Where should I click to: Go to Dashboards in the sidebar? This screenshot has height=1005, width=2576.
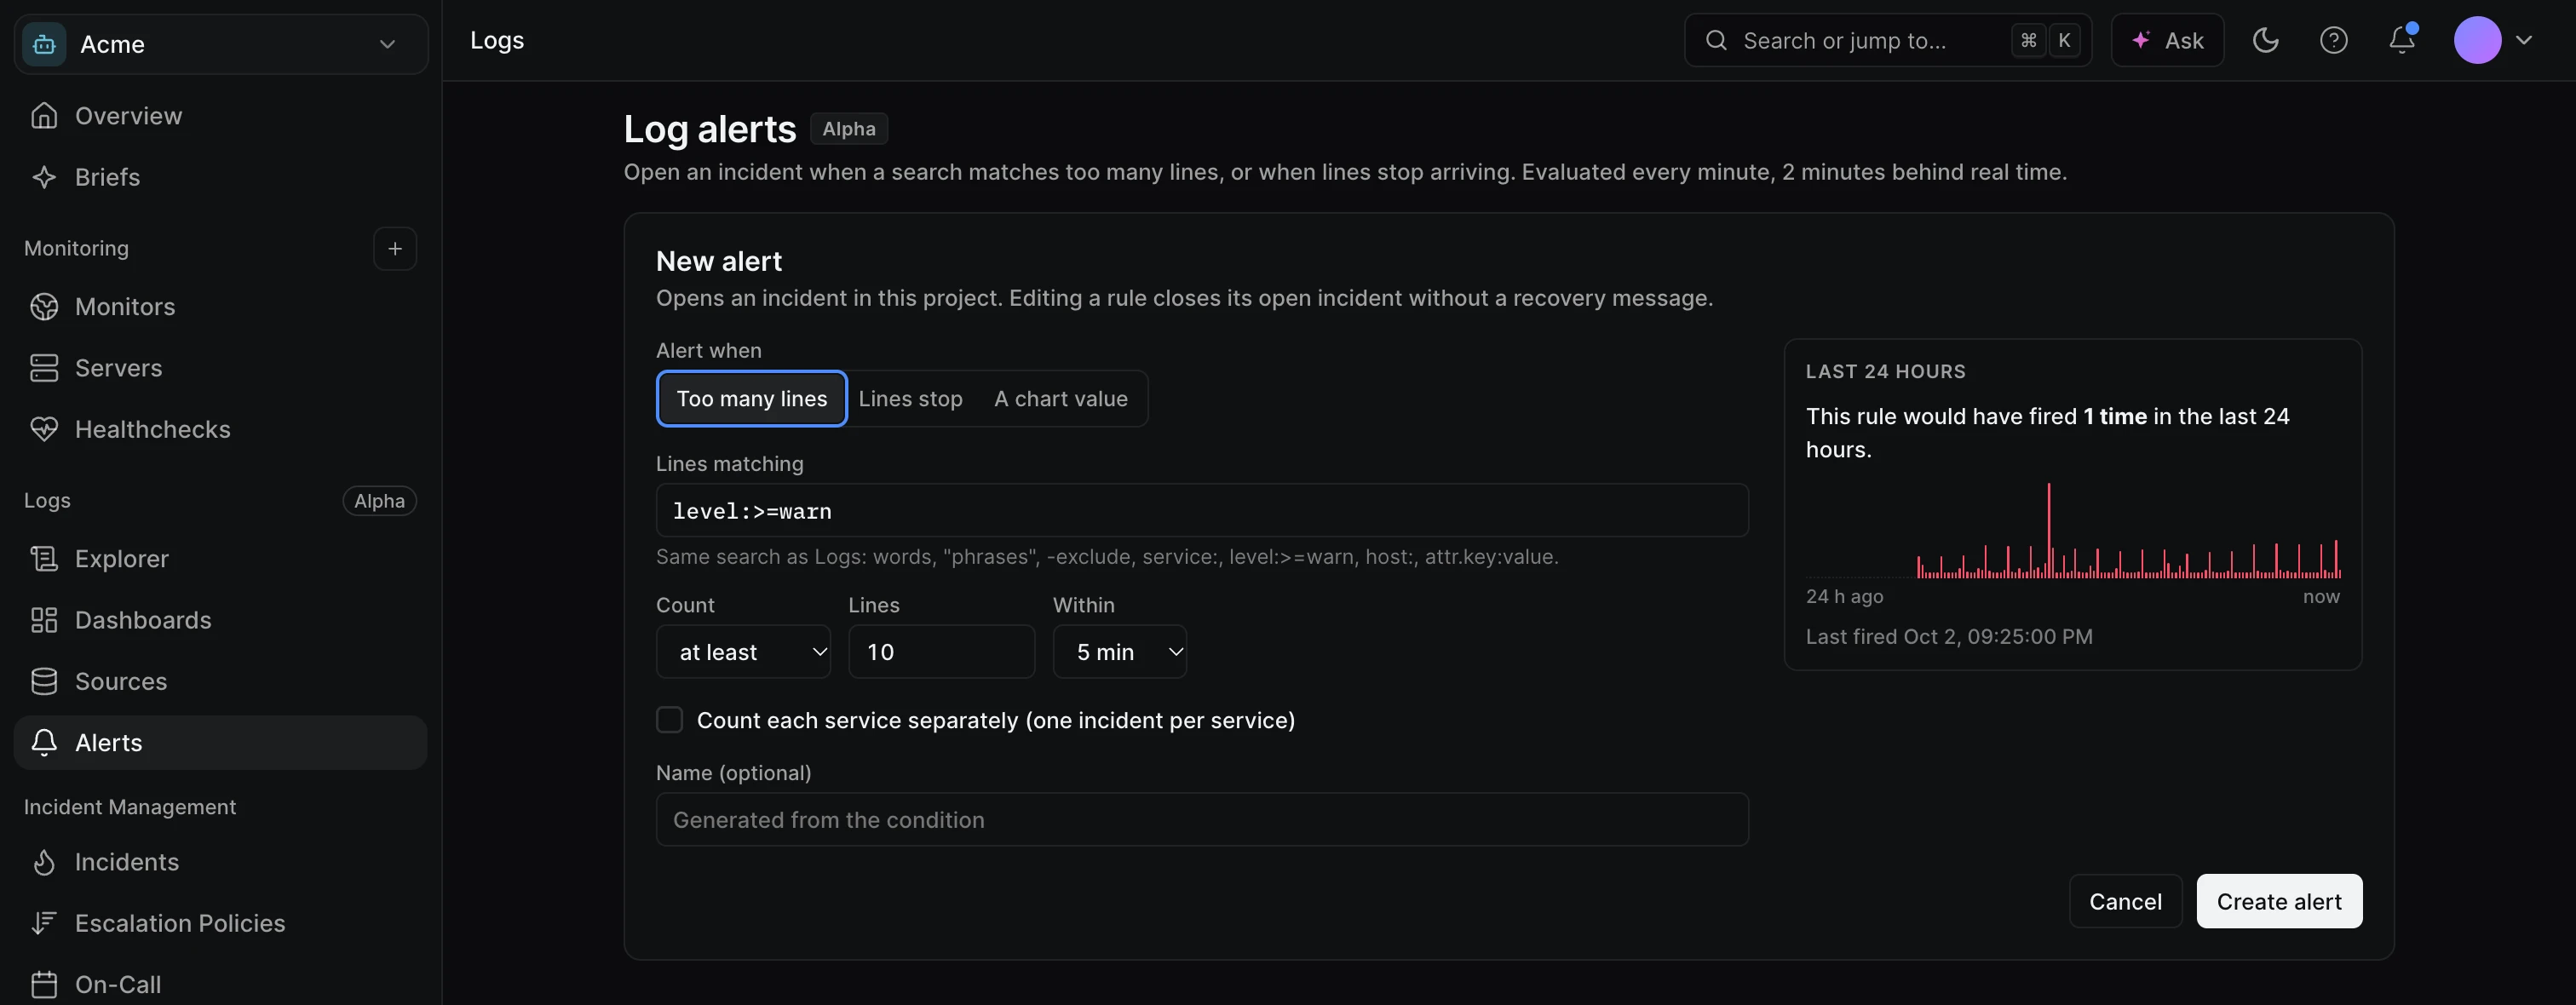click(220, 620)
